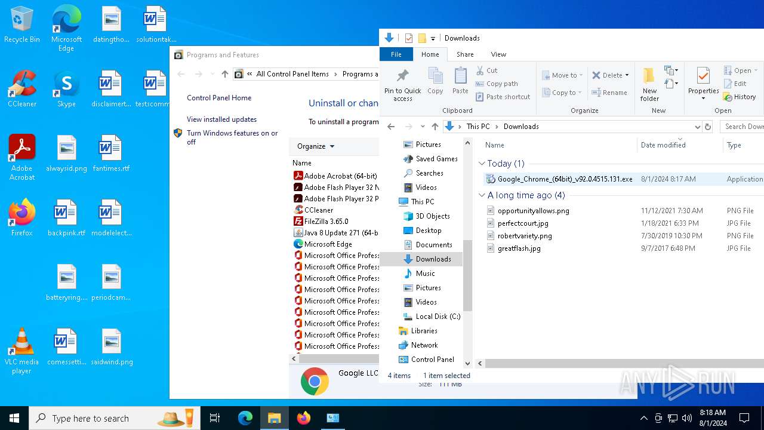Click the taskbar search box
Image resolution: width=764 pixels, height=430 pixels.
coord(114,418)
